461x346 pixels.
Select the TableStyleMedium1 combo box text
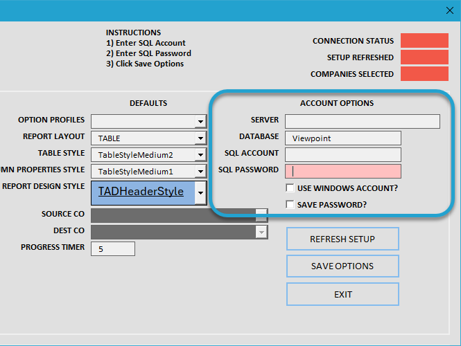pyautogui.click(x=136, y=172)
